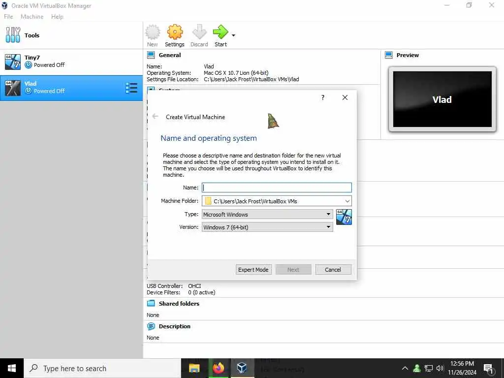Click the Next button
The image size is (504, 378).
click(293, 270)
